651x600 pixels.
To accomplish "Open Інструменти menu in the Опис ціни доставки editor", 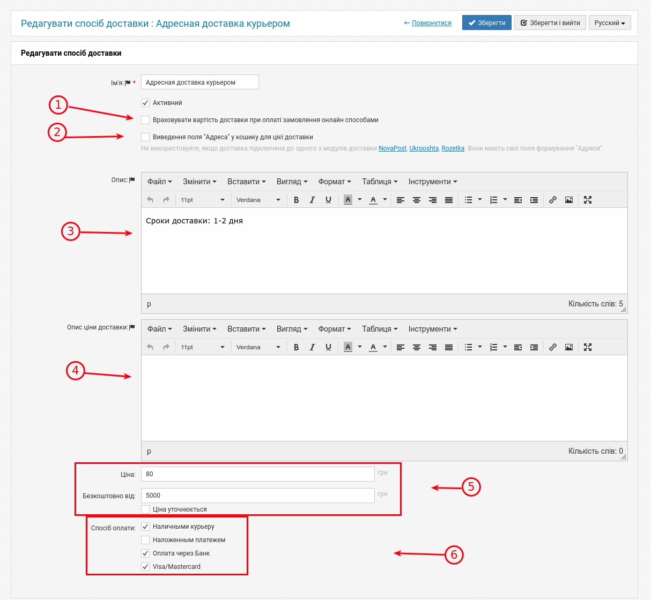I will [x=433, y=329].
